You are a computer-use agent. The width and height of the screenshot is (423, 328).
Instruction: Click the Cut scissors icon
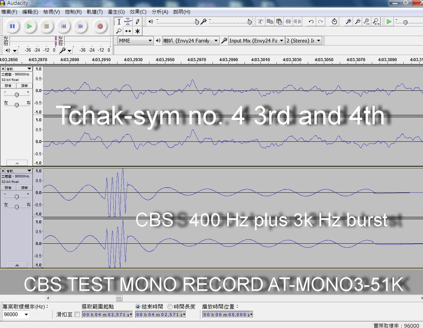point(260,22)
